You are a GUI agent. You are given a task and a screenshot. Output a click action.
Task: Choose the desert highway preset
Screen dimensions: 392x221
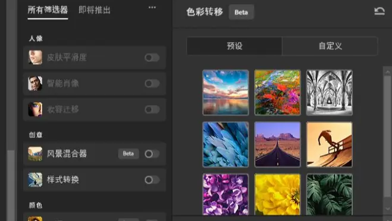click(x=277, y=144)
